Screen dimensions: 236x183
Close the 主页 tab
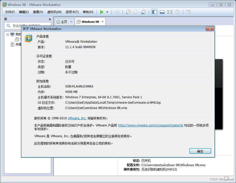71,21
